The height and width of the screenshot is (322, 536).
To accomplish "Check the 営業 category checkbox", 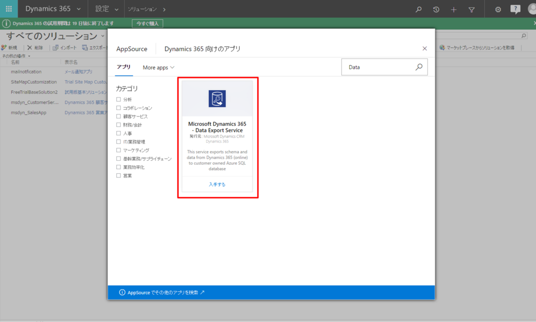I will click(119, 175).
